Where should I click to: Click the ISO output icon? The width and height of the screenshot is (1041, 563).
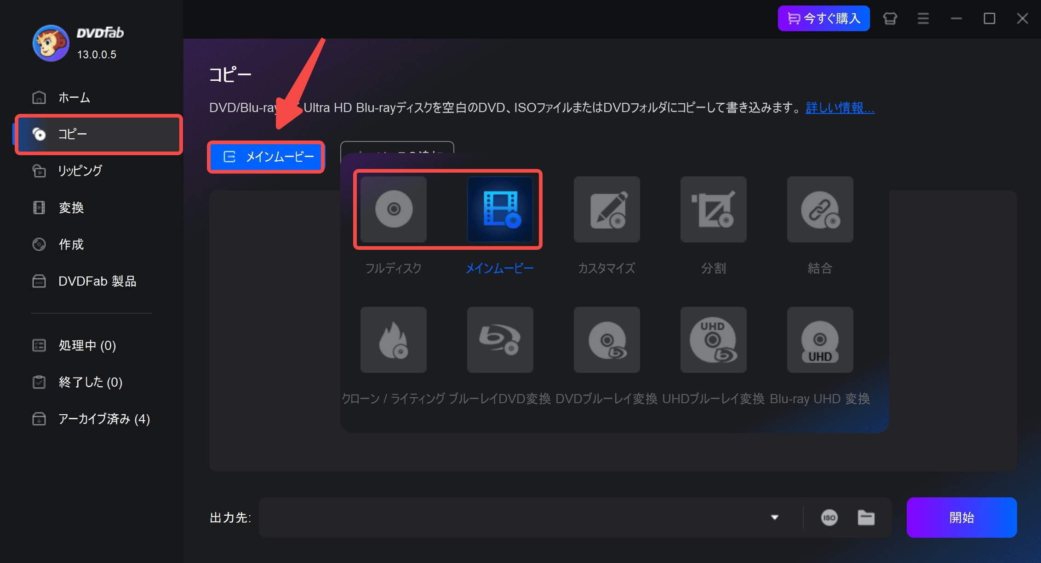coord(829,518)
